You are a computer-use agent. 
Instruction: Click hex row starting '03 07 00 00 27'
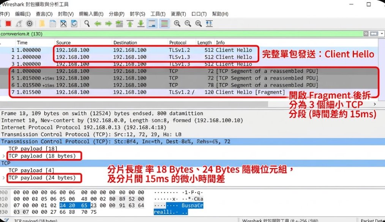55,212
